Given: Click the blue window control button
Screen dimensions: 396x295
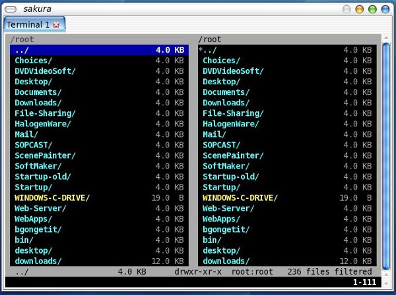Looking at the screenshot, I should click(x=385, y=9).
